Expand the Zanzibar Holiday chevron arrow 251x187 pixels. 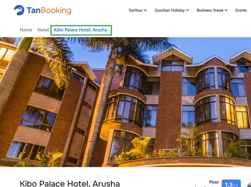pyautogui.click(x=187, y=10)
